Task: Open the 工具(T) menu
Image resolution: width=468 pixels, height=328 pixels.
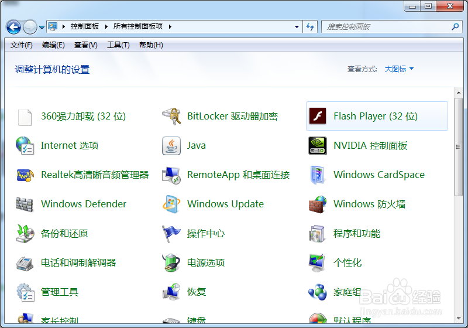Action: point(118,45)
